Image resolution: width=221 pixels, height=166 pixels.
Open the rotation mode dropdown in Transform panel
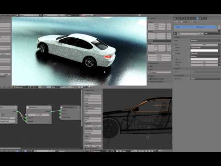(x=159, y=41)
